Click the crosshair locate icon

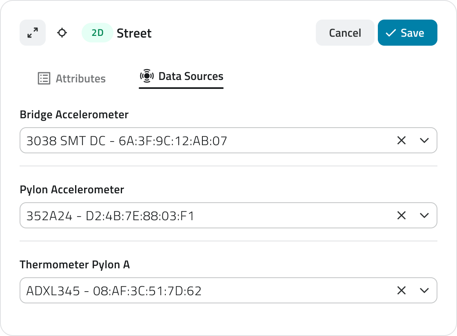click(x=62, y=33)
